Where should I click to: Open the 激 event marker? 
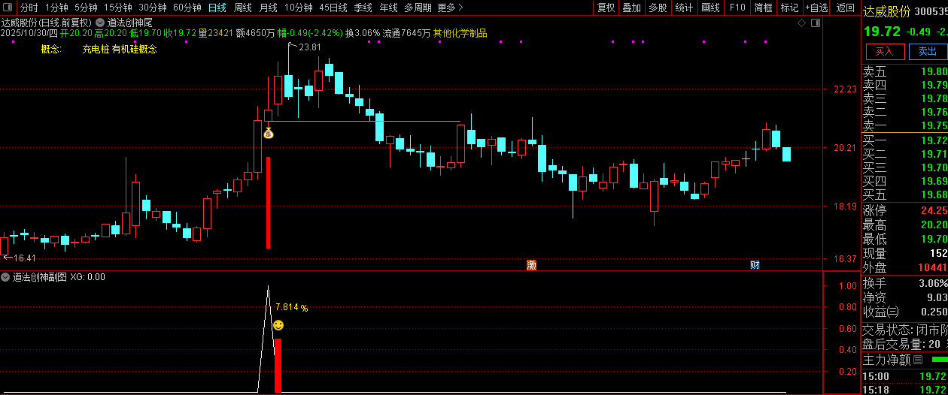coord(531,264)
